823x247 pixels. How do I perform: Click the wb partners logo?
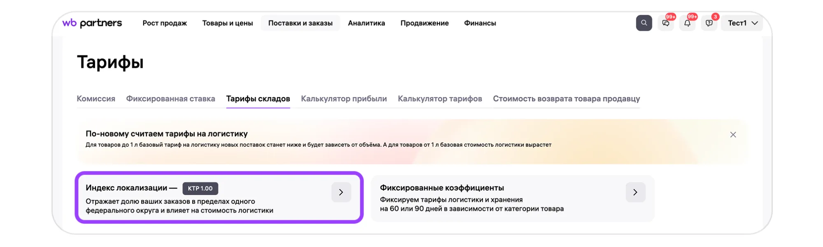click(x=92, y=23)
